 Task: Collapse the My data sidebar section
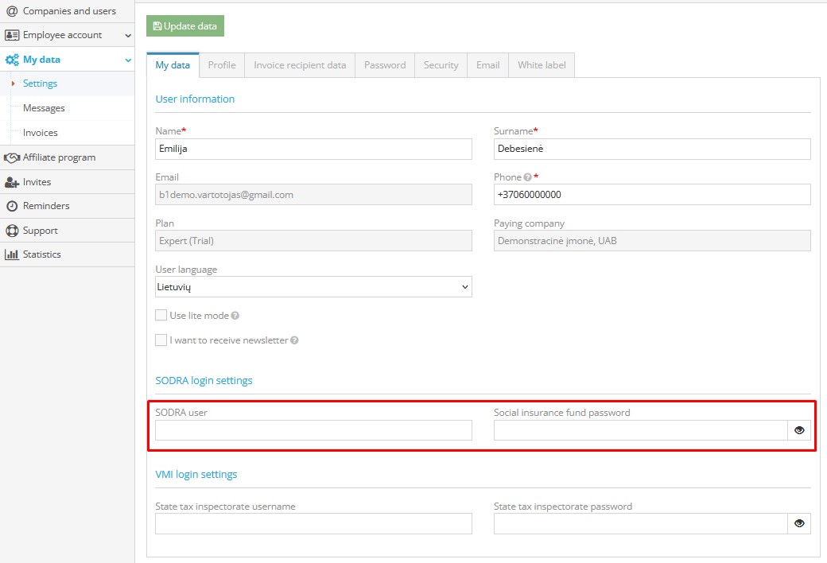(x=128, y=60)
